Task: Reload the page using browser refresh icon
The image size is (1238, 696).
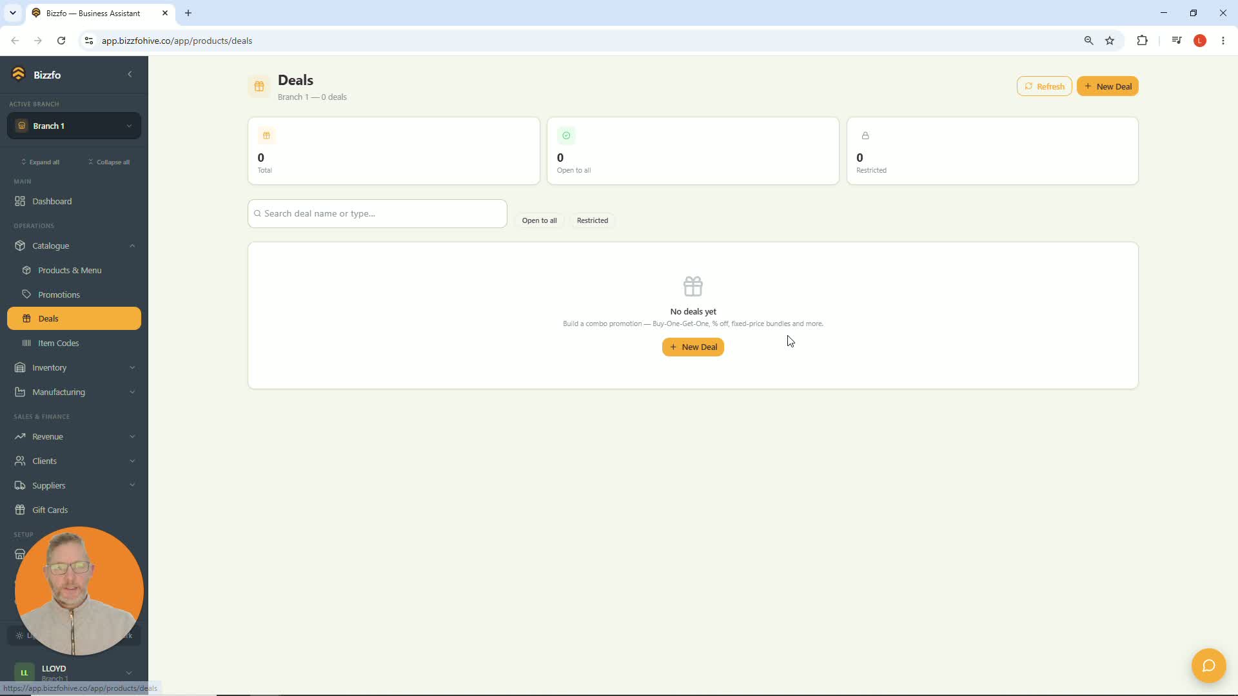Action: [x=61, y=41]
